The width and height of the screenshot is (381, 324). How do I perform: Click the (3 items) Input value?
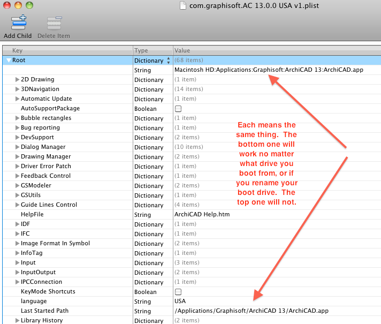tap(187, 263)
